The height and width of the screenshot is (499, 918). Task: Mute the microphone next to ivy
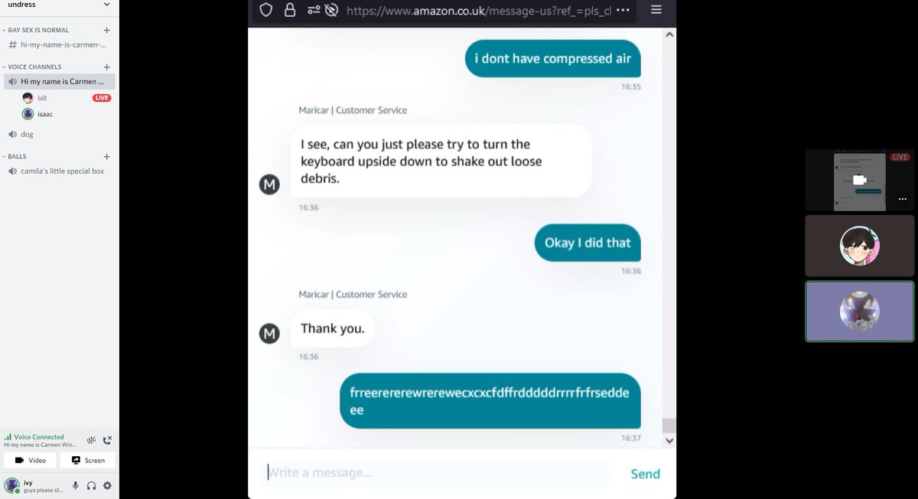click(75, 485)
